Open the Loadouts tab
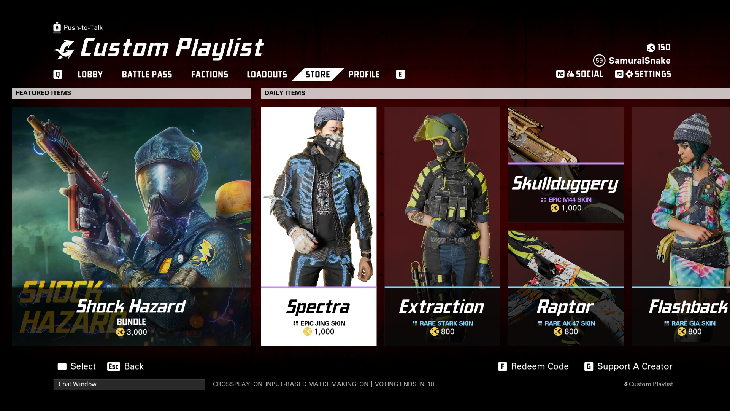 coord(267,74)
